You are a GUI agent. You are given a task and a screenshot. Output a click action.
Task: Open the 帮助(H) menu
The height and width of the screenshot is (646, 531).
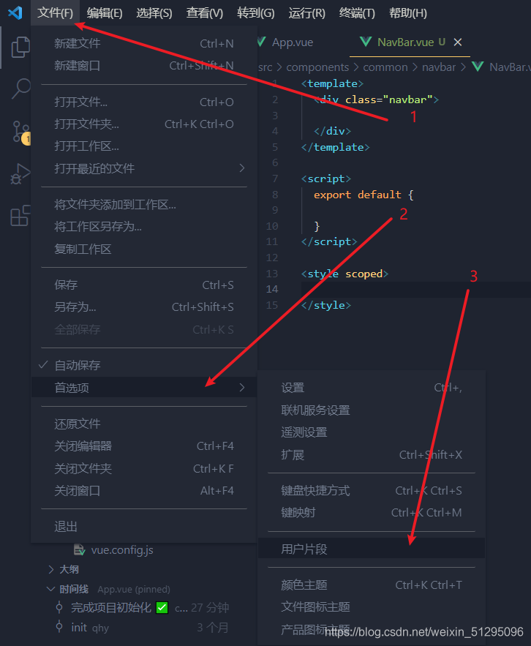coord(408,13)
